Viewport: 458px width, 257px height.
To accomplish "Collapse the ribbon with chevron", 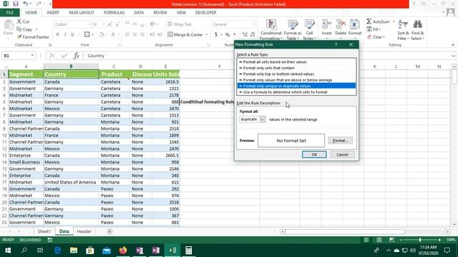I will pyautogui.click(x=453, y=45).
